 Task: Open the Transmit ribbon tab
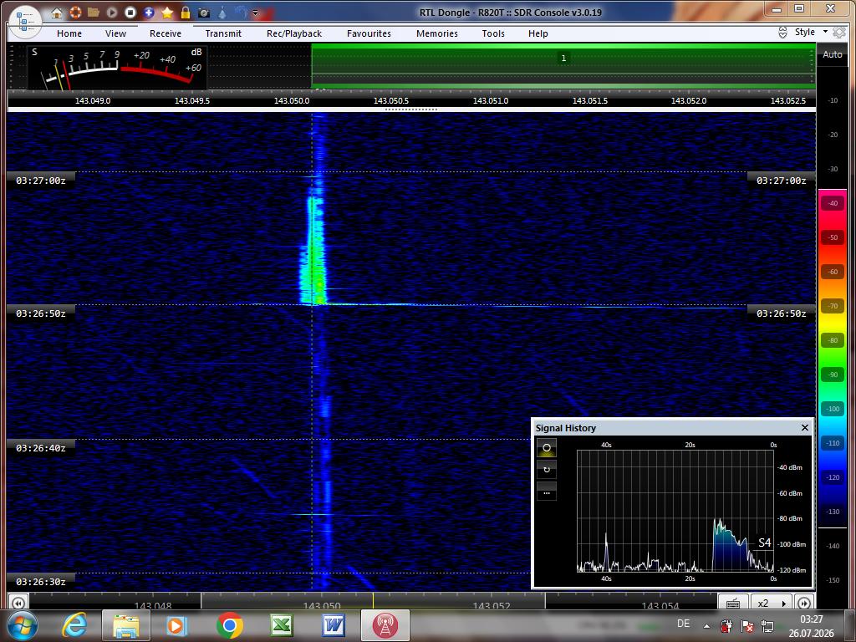tap(223, 33)
